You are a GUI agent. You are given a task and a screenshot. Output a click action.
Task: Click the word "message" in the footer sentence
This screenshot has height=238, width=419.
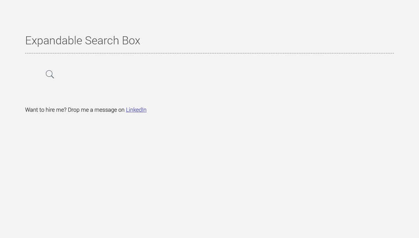pos(106,110)
